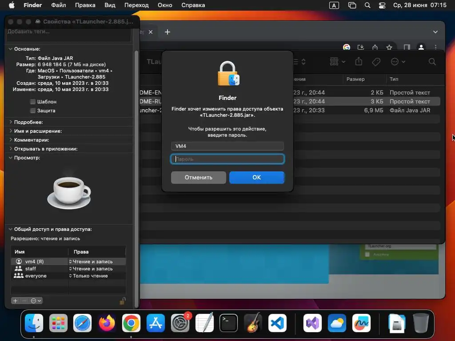Open the Вид menu
The width and height of the screenshot is (455, 341).
[x=110, y=5]
